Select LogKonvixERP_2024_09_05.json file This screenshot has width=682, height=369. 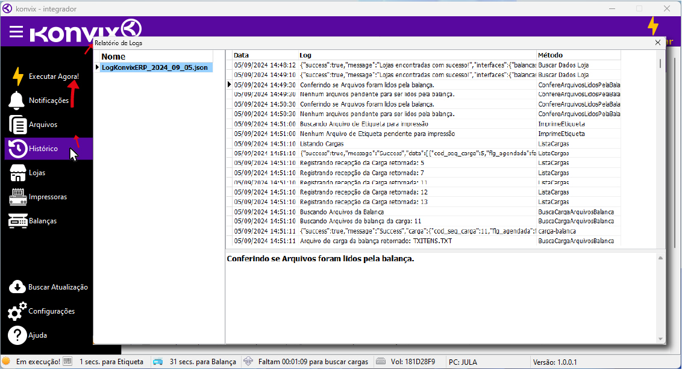(154, 67)
